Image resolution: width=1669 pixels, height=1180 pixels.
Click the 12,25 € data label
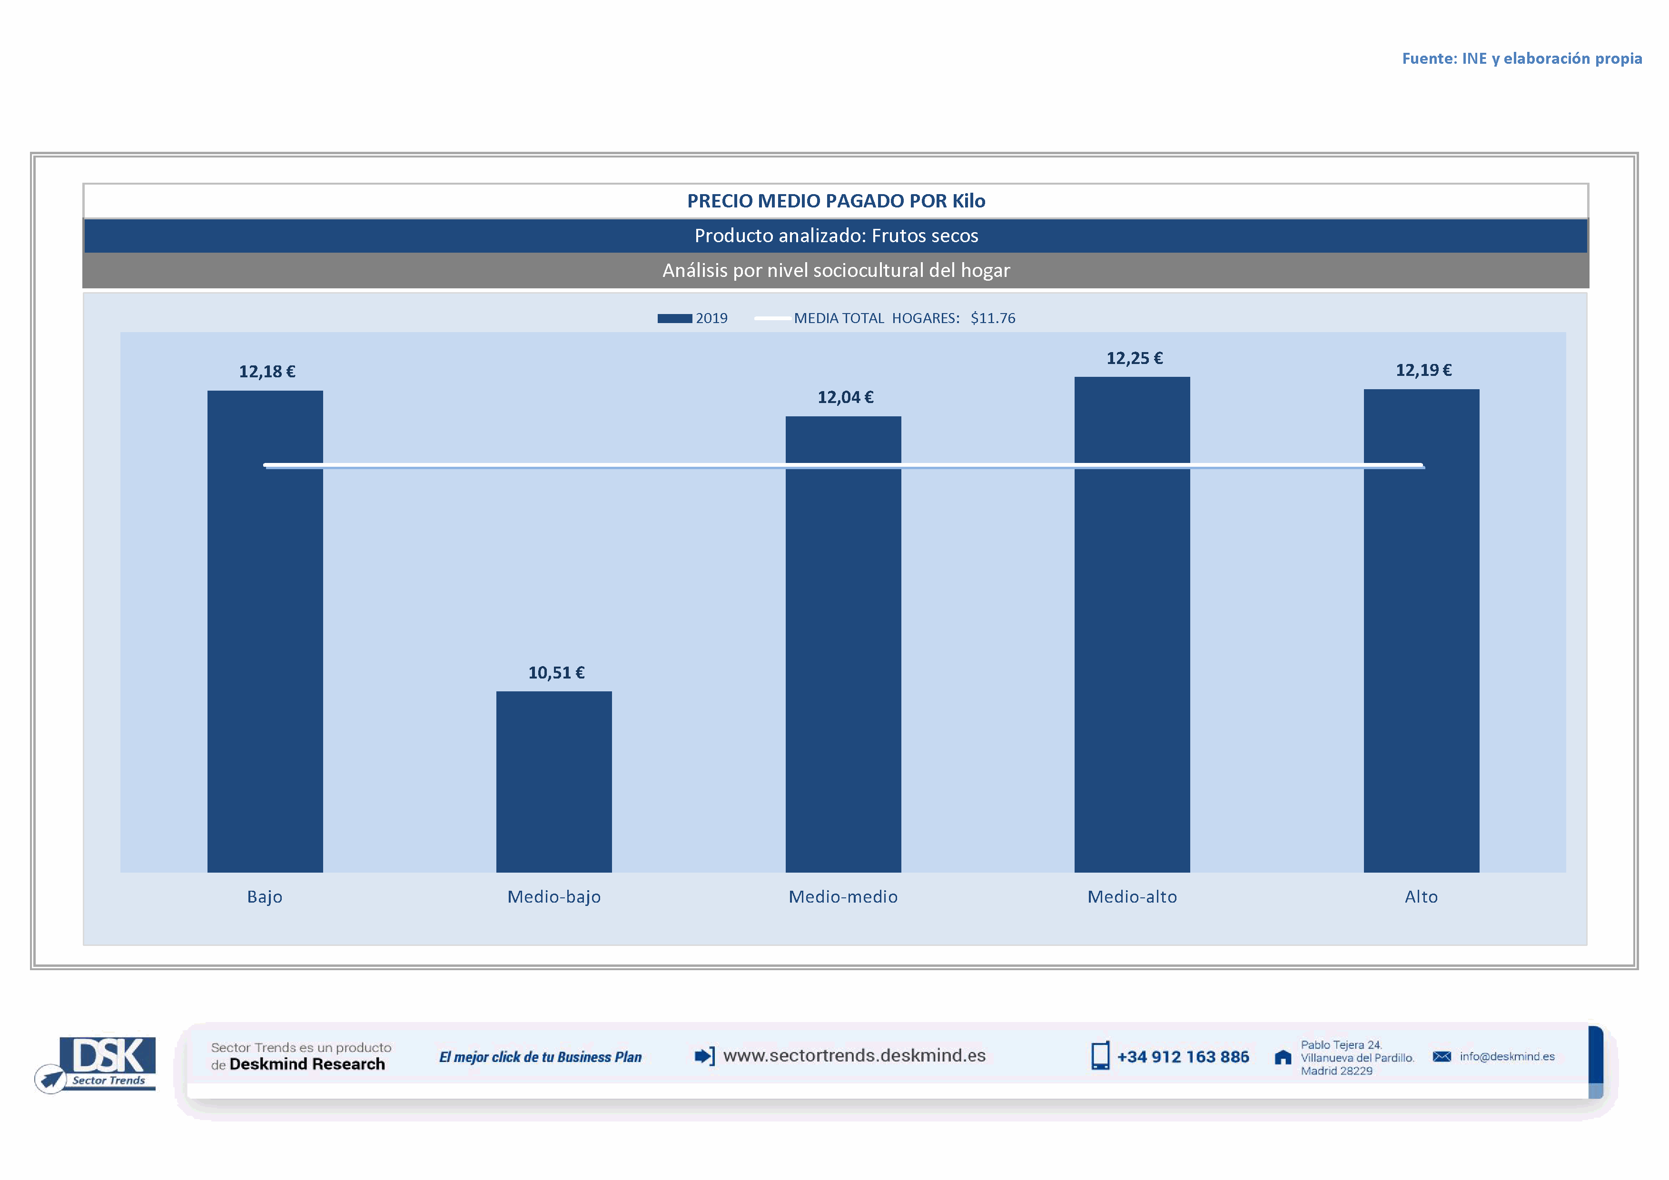1134,358
